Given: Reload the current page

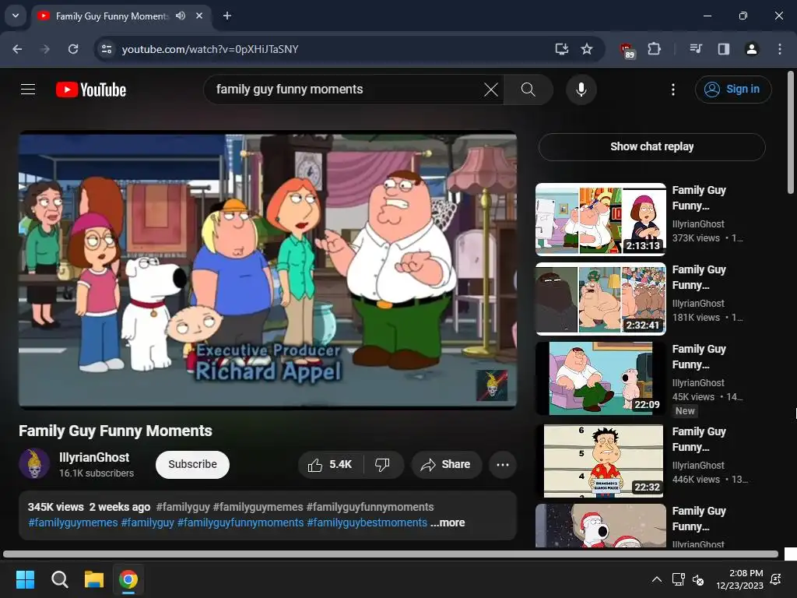Looking at the screenshot, I should click(73, 49).
